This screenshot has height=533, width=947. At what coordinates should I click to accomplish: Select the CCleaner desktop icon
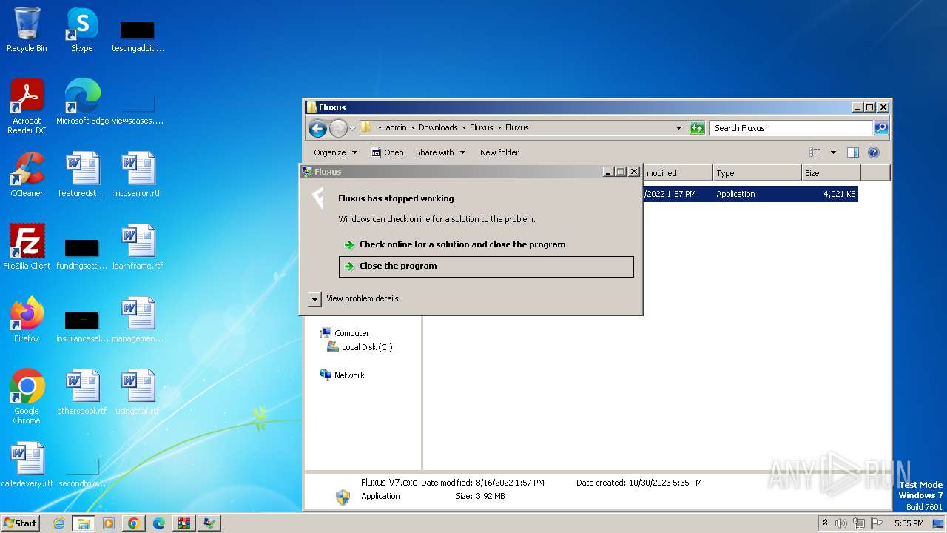pyautogui.click(x=27, y=169)
